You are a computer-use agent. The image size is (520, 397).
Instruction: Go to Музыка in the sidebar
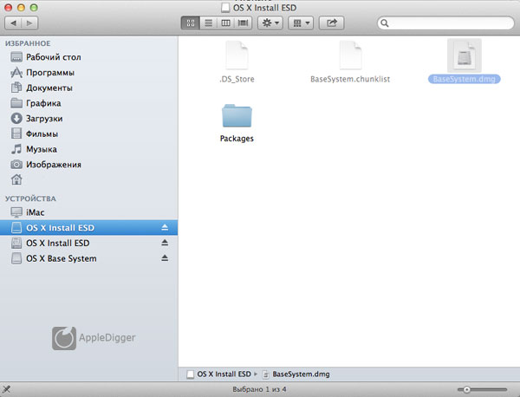[41, 149]
